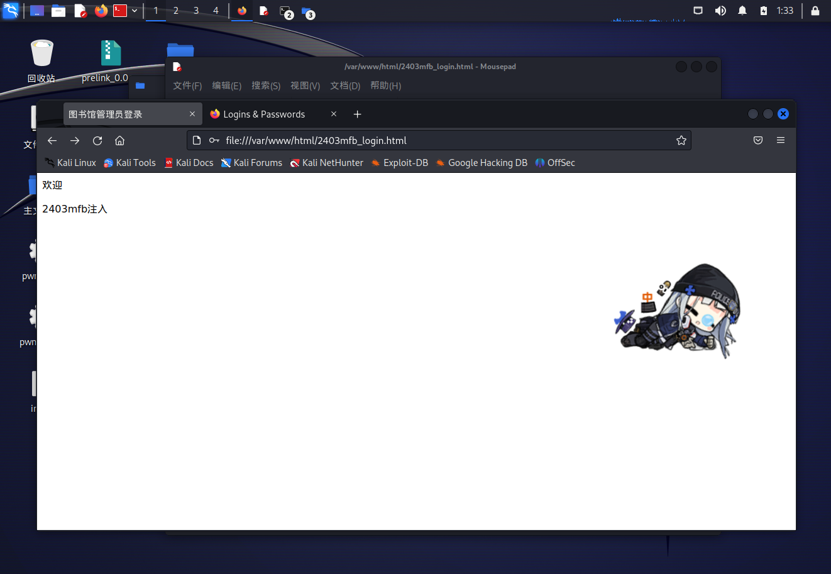Open a new Firefox tab
Viewport: 831px width, 574px height.
358,114
